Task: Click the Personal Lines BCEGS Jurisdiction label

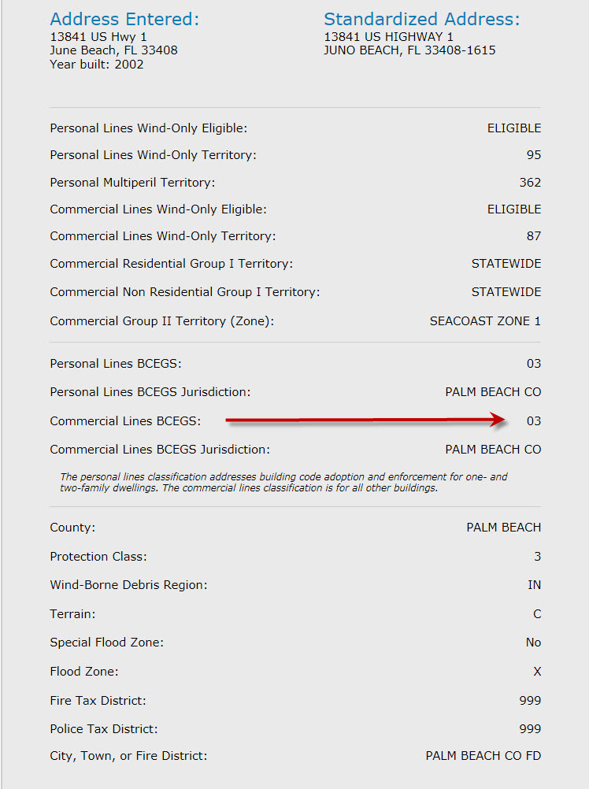Action: click(x=150, y=392)
